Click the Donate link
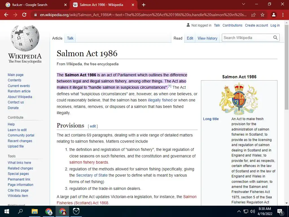Viewport: 289px width, 217px height. pos(13,108)
